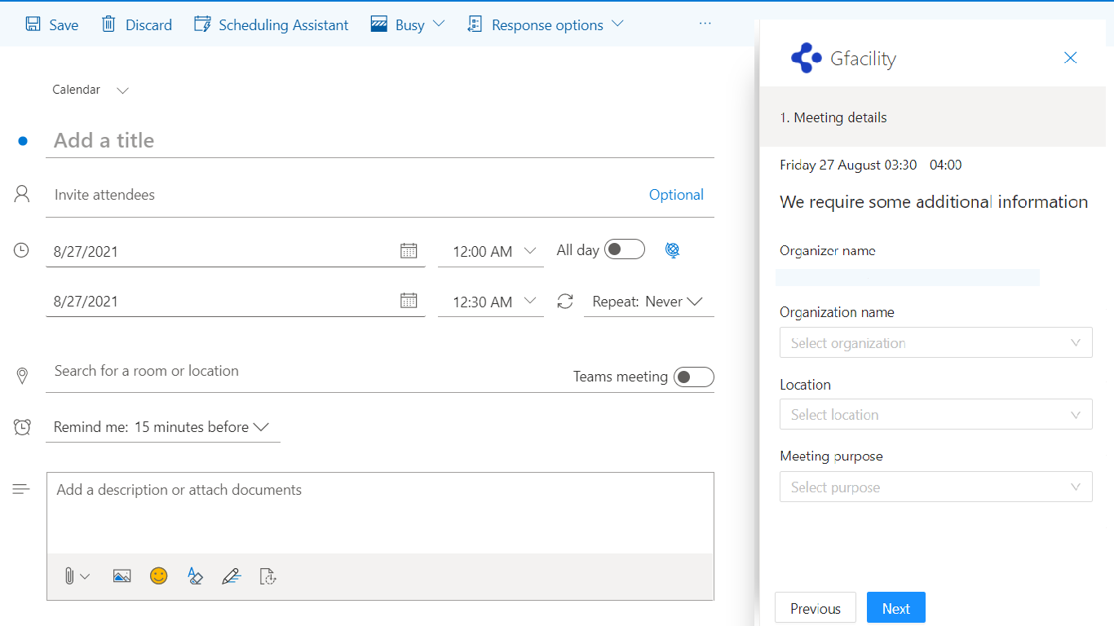1114x626 pixels.
Task: Click the 'Friday 27 August 03:30' text
Action: [x=848, y=165]
